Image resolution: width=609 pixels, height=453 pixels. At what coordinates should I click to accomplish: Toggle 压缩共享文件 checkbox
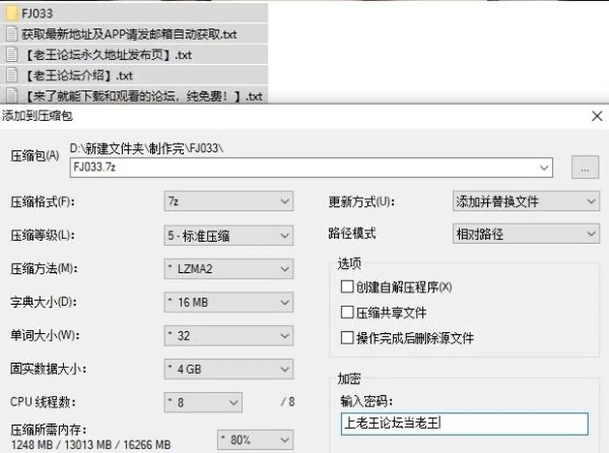point(347,312)
